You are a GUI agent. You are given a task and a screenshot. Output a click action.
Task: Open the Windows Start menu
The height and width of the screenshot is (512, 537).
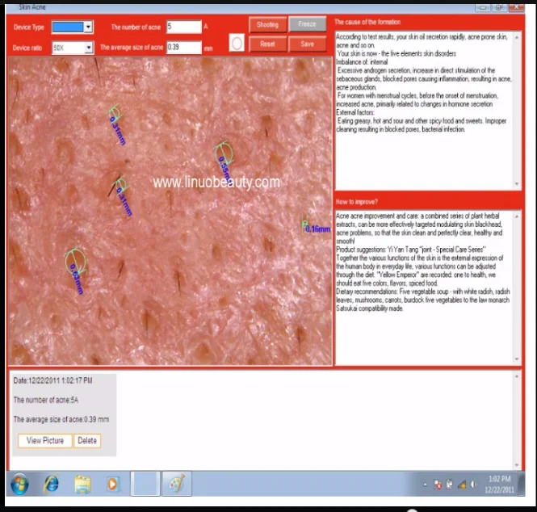(19, 485)
